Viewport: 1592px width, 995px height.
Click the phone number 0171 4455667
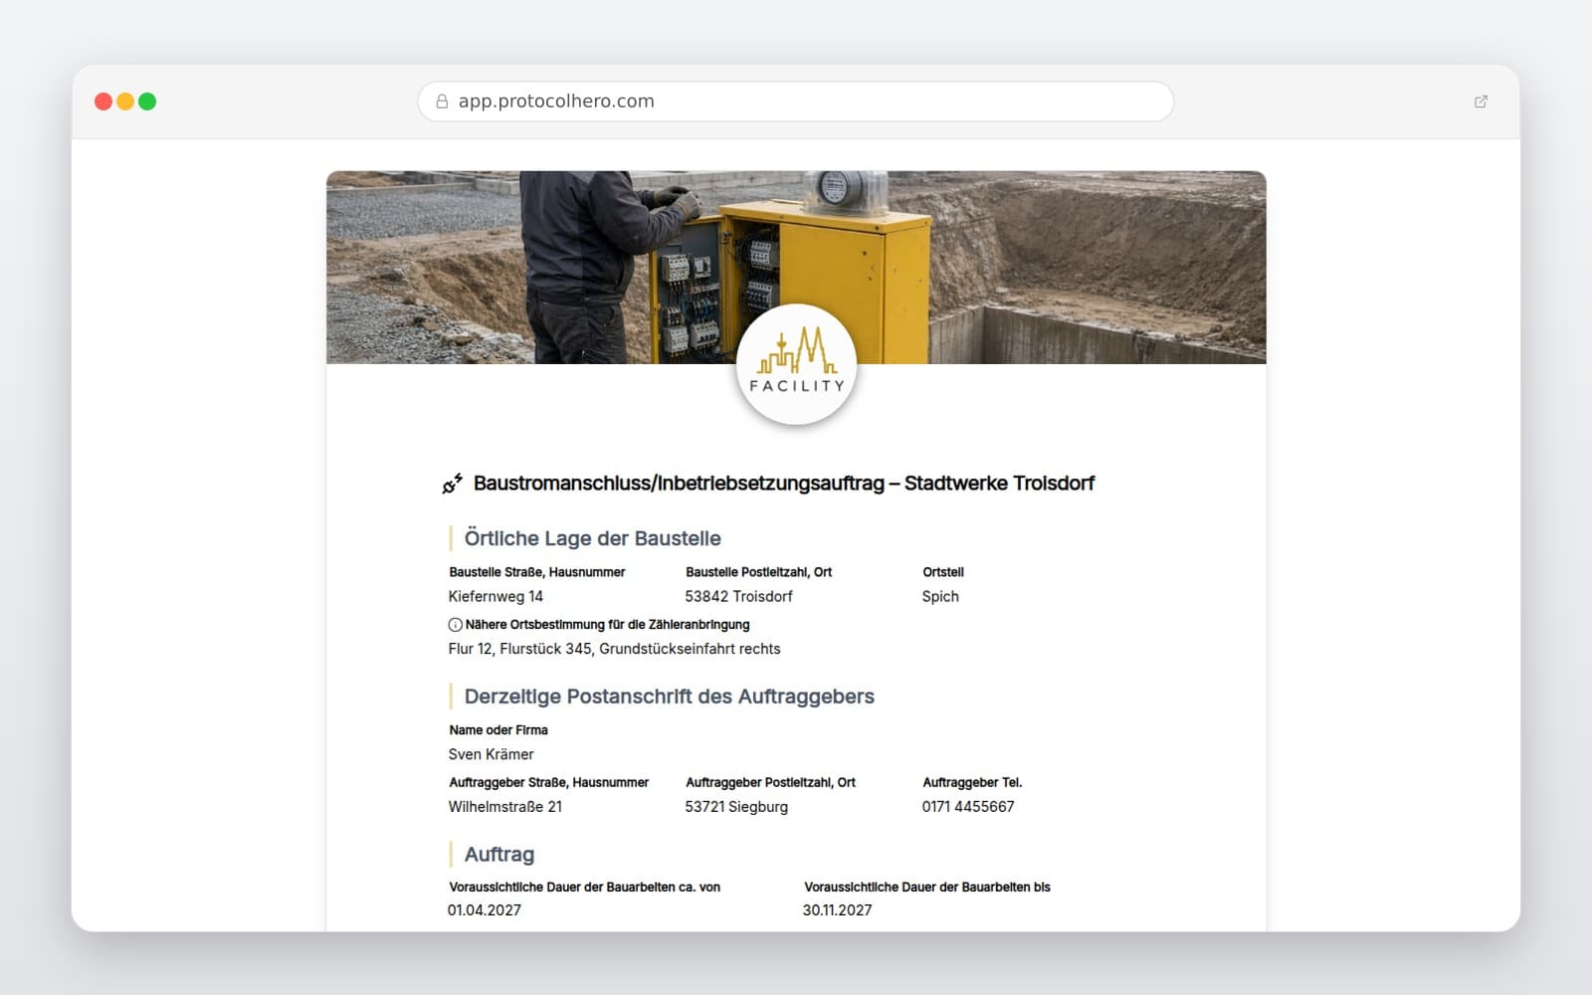pyautogui.click(x=968, y=807)
